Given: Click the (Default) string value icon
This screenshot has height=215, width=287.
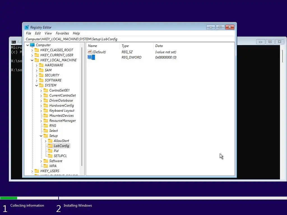Looking at the screenshot, I should (x=89, y=52).
